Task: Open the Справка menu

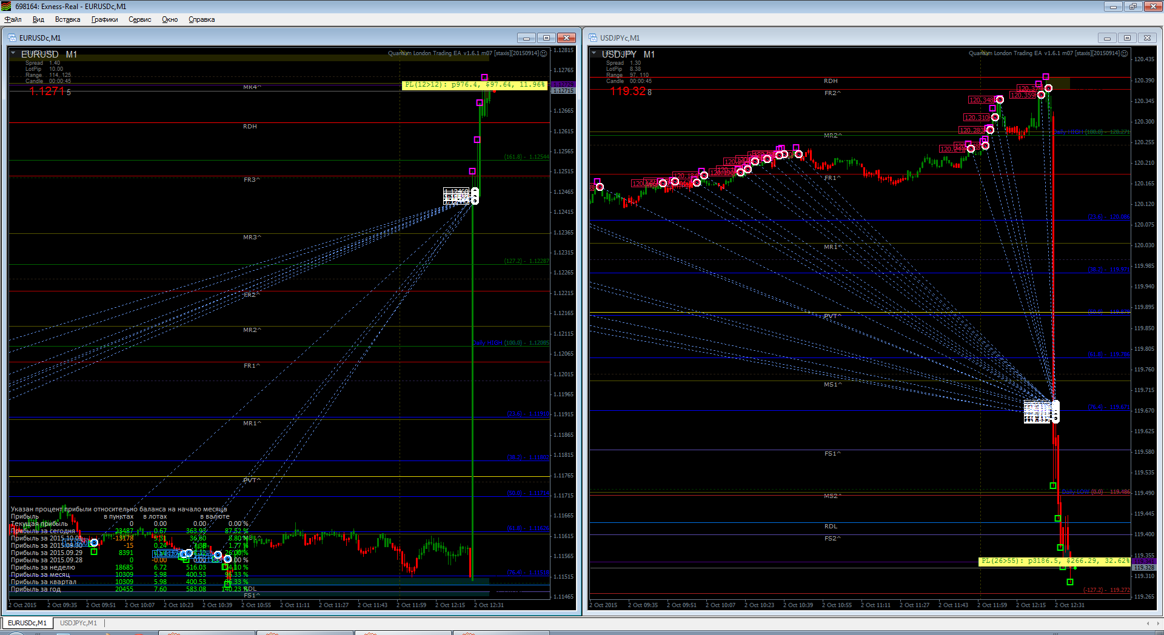Action: (x=201, y=19)
